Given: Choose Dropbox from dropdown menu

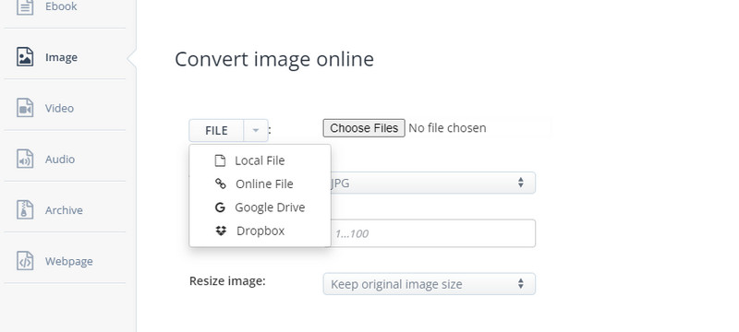Looking at the screenshot, I should point(260,231).
